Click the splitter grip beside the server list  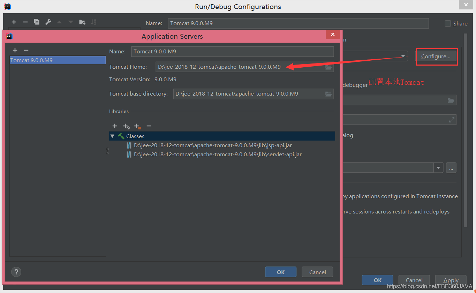coord(107,151)
